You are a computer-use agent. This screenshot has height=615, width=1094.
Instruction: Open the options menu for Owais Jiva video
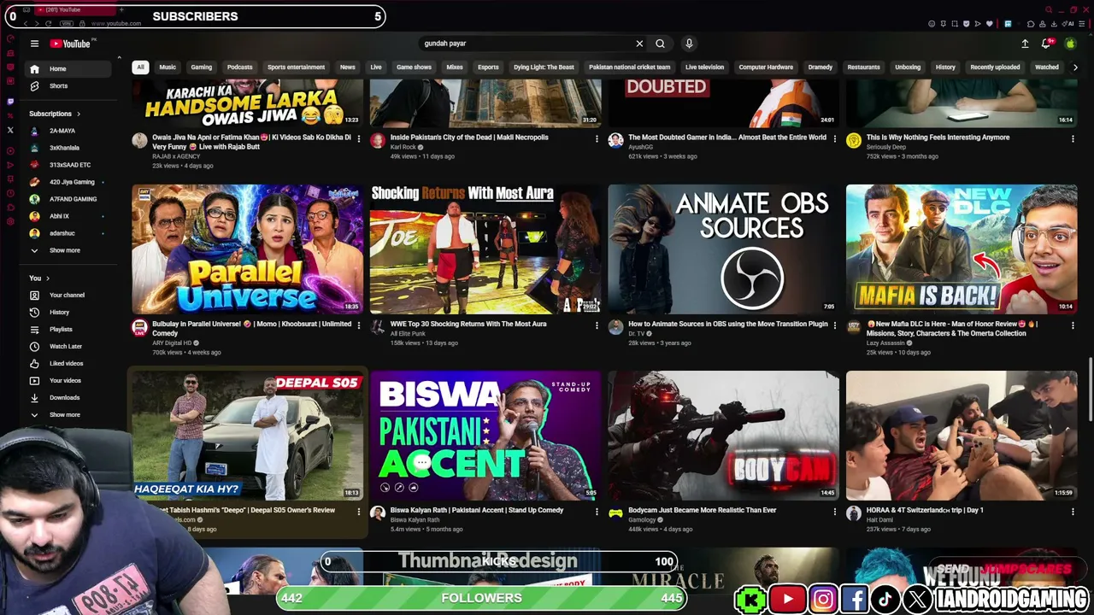tap(358, 138)
